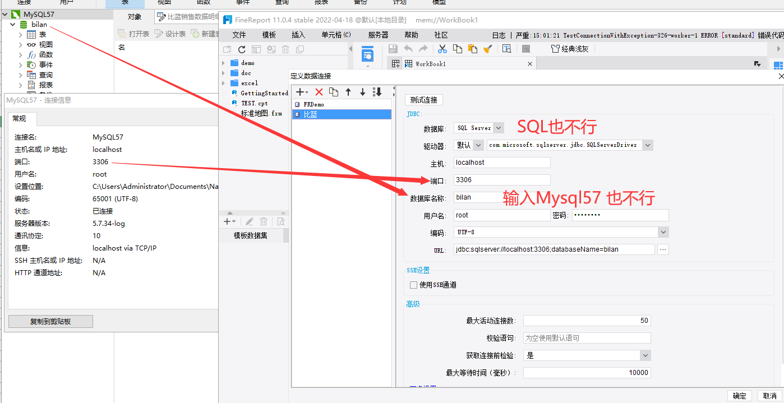Expand the excel folder
Image resolution: width=784 pixels, height=403 pixels.
point(224,83)
